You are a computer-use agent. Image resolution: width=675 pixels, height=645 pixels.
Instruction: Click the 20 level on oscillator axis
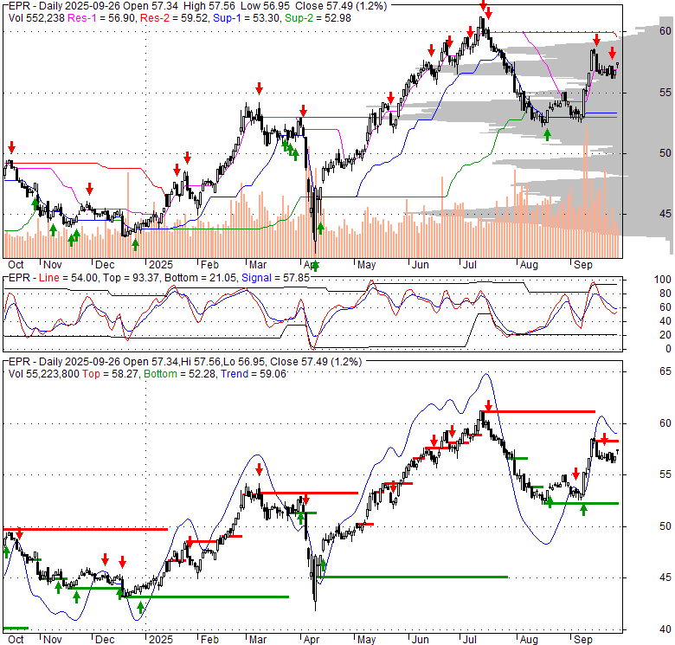[x=665, y=335]
